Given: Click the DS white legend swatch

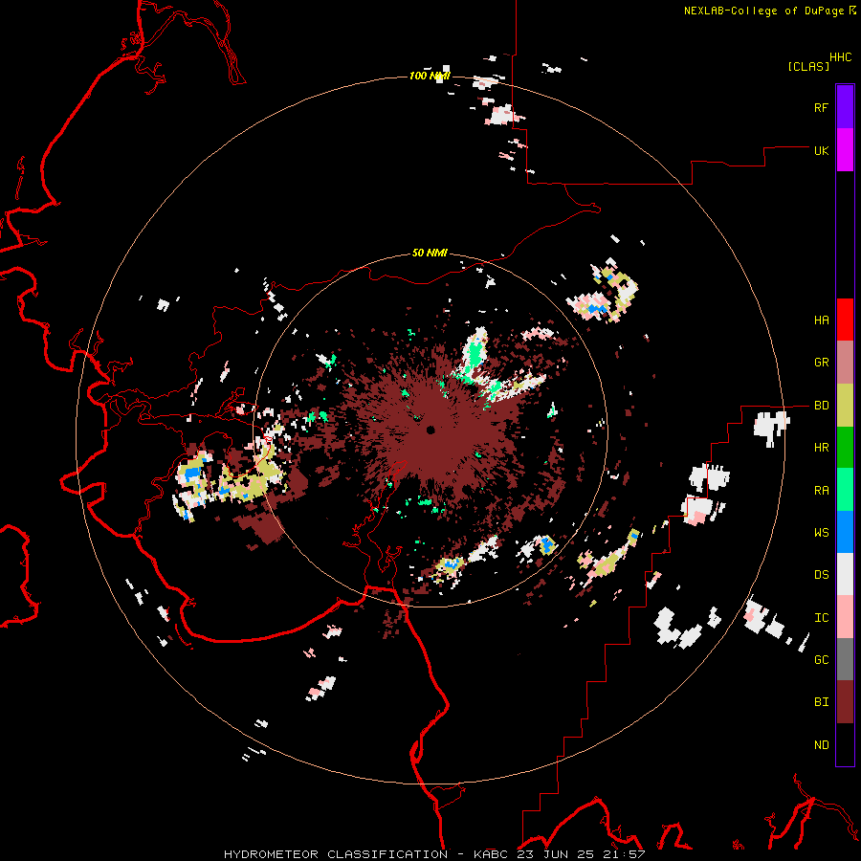Looking at the screenshot, I should (845, 574).
